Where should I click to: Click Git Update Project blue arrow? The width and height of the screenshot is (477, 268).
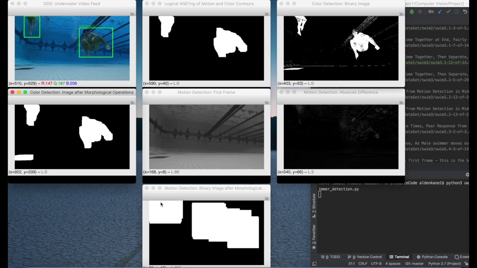440,12
